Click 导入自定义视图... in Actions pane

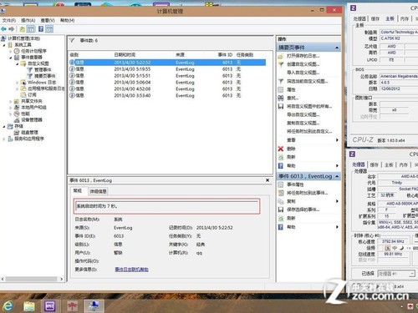(x=303, y=73)
